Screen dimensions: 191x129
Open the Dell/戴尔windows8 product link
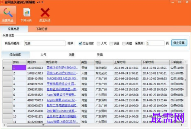tap(62, 111)
